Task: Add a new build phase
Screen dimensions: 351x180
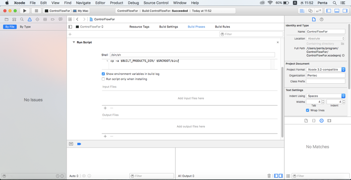Action: 70,34
